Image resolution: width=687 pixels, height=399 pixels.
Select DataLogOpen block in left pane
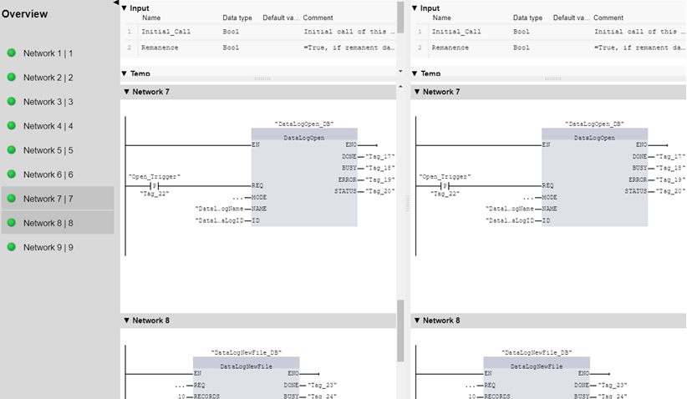point(304,177)
